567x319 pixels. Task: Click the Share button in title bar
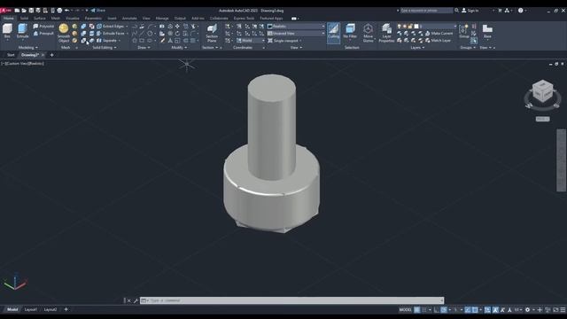pos(98,11)
